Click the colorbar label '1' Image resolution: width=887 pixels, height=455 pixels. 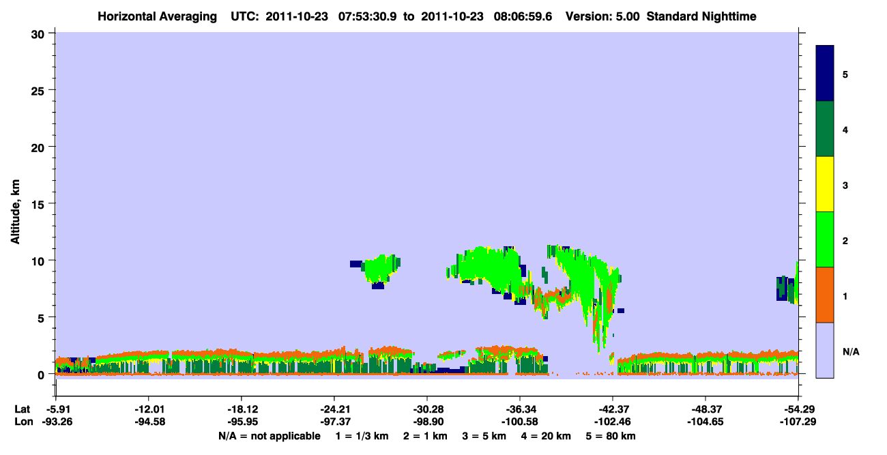pyautogui.click(x=845, y=296)
